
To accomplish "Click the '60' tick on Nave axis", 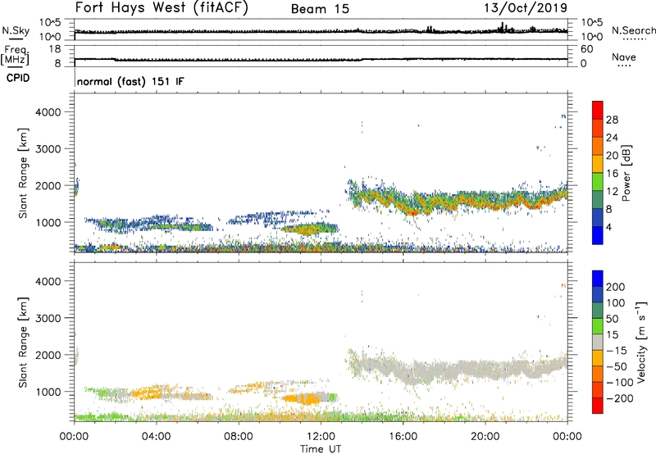I will click(586, 49).
